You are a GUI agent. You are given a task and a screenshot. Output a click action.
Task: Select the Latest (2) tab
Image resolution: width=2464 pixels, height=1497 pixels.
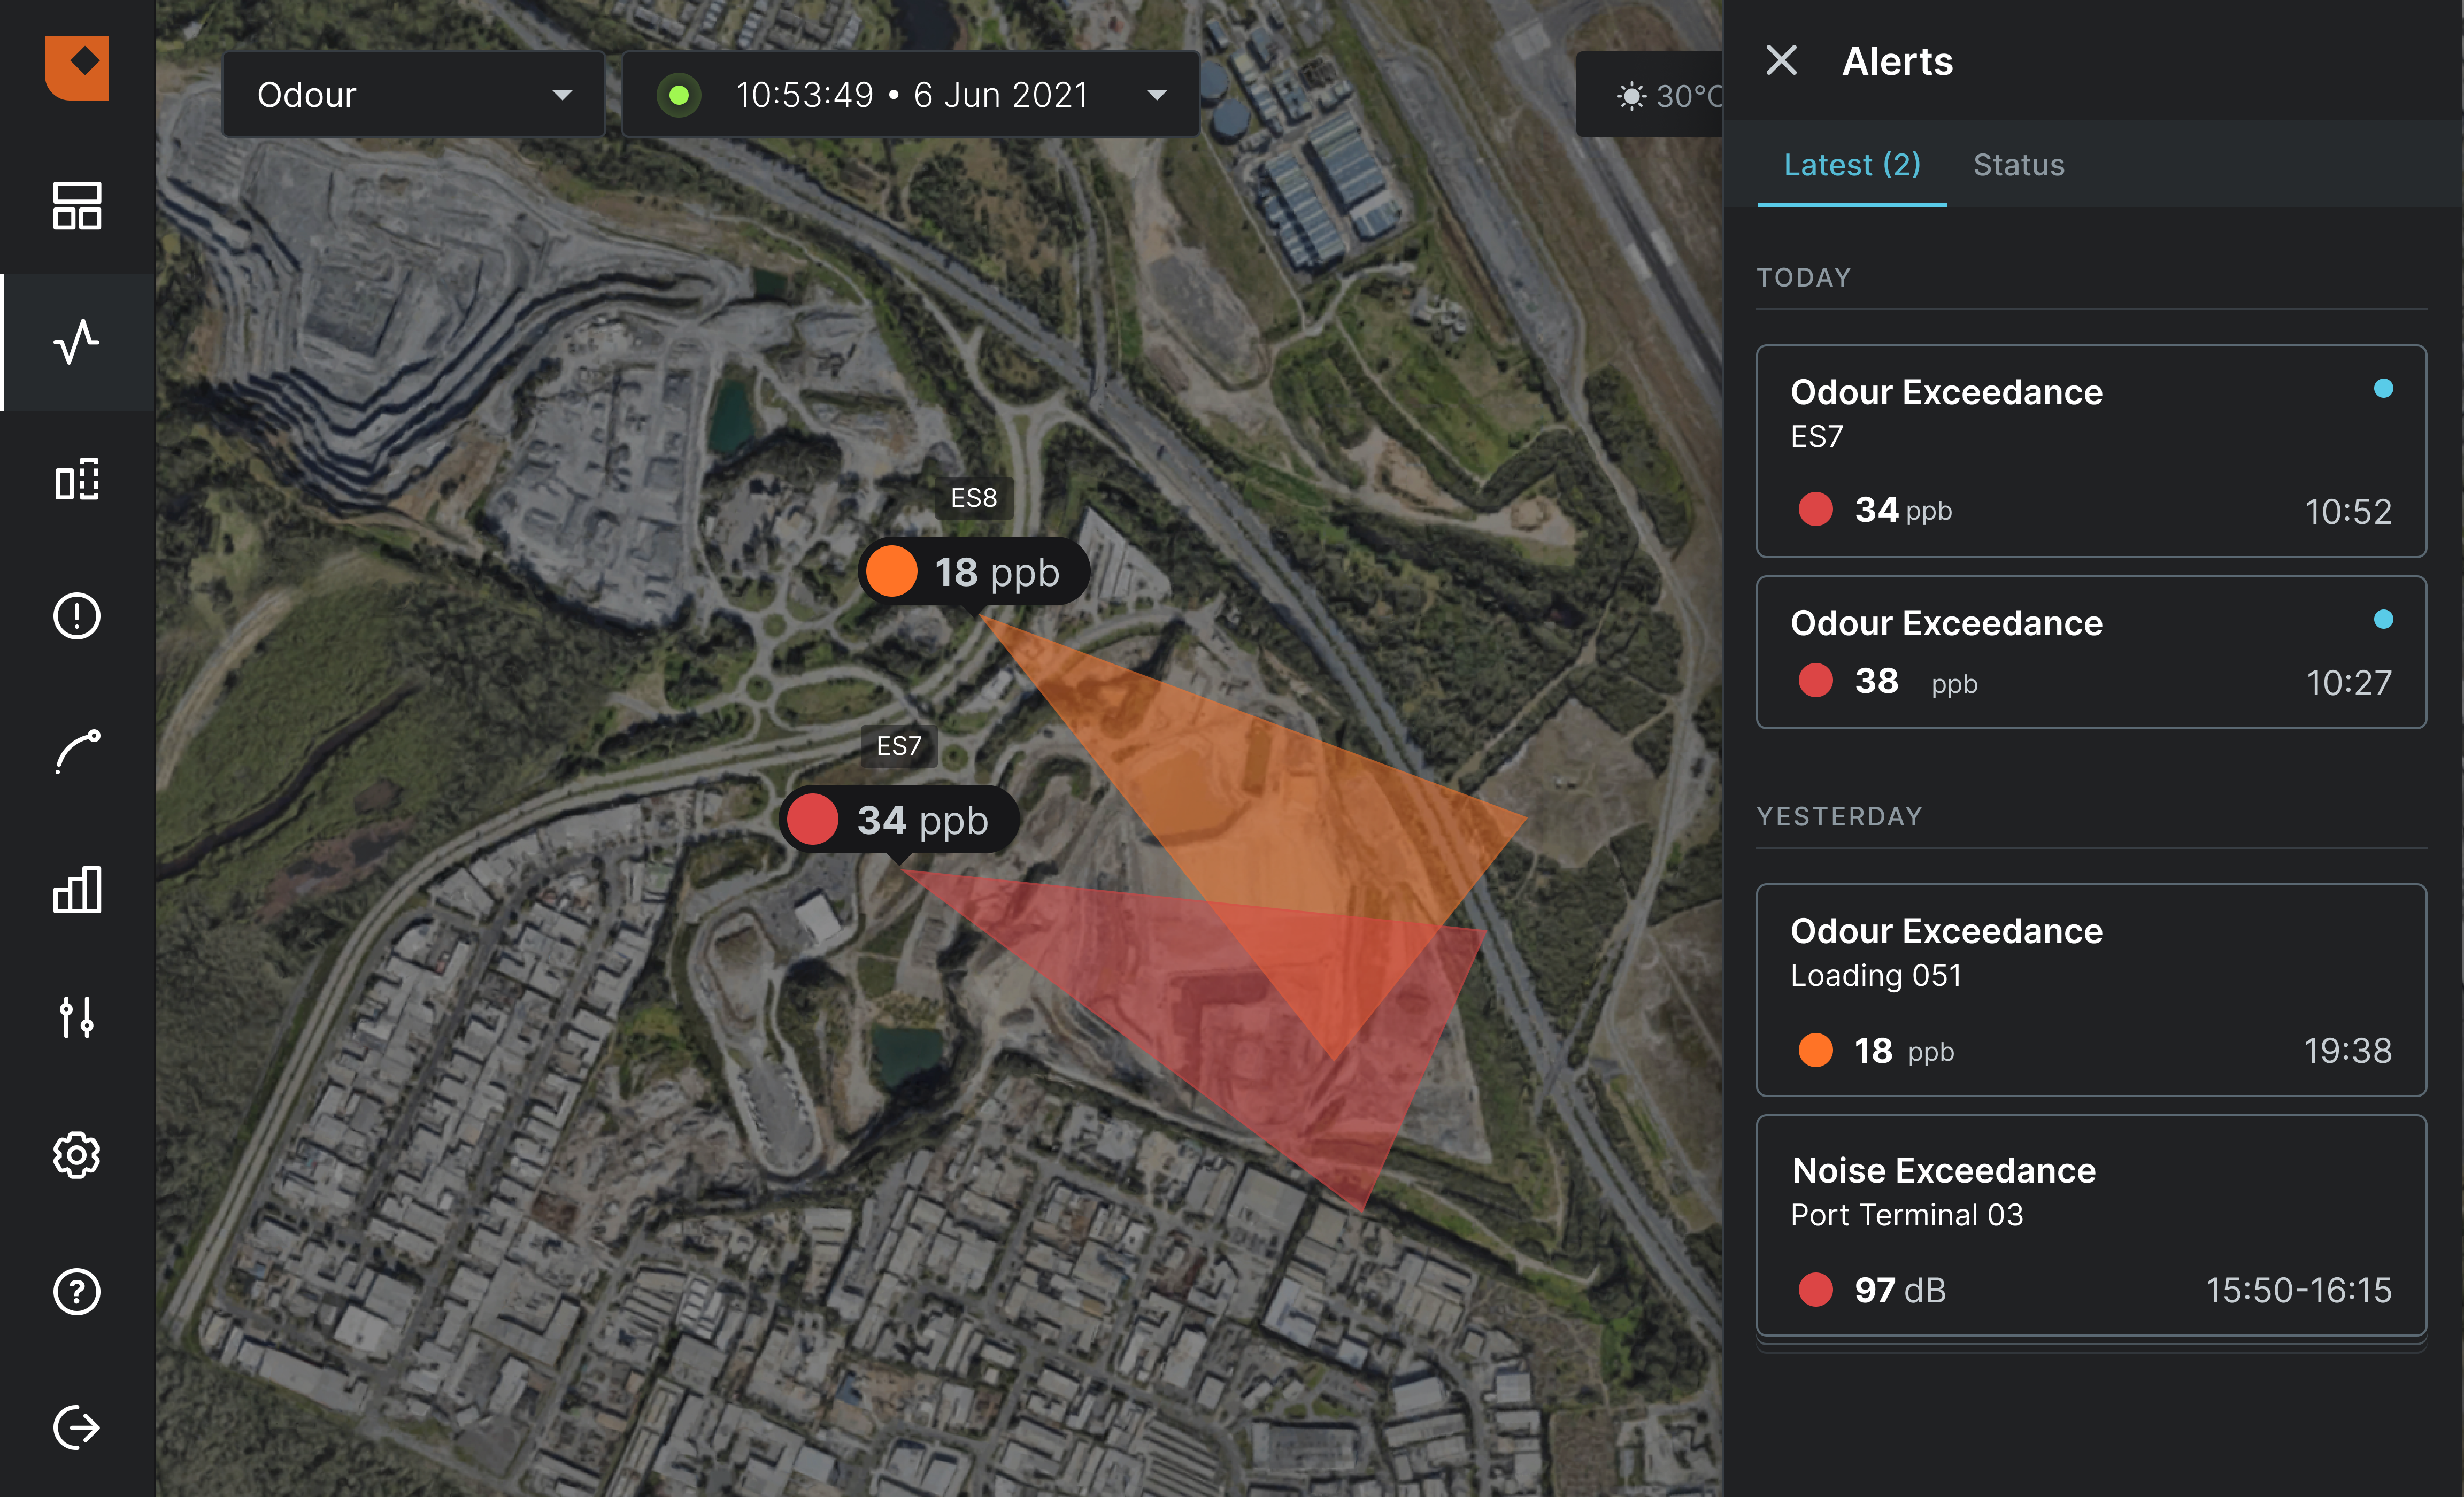(x=1851, y=165)
